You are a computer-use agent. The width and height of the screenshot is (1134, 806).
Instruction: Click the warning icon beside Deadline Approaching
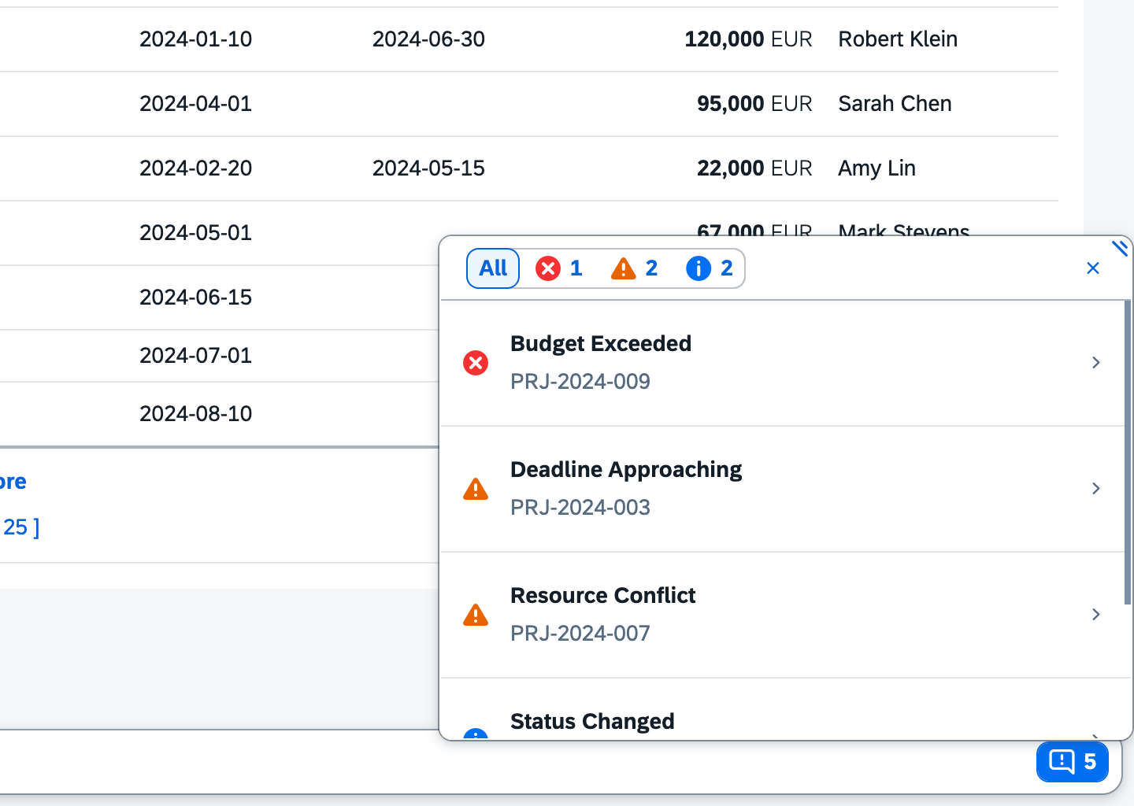[x=476, y=489]
